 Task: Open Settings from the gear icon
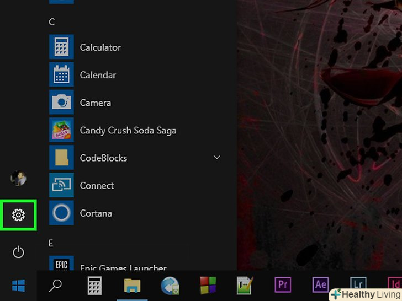[x=18, y=215]
